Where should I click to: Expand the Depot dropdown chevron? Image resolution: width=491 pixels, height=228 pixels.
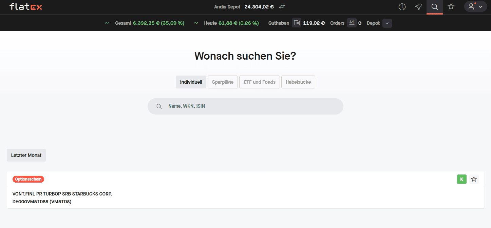tap(387, 23)
